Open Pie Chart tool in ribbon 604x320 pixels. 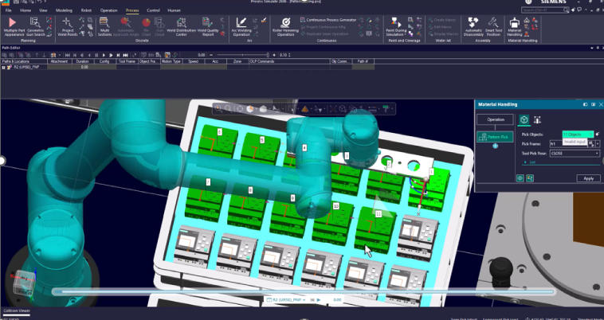pyautogui.click(x=147, y=27)
